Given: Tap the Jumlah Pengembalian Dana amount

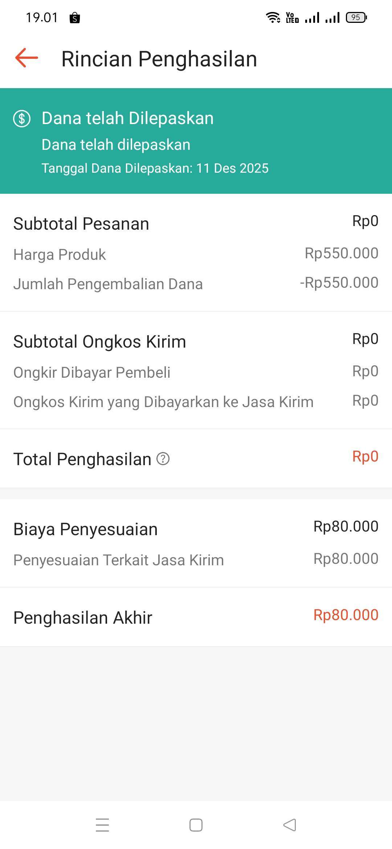Looking at the screenshot, I should point(339,283).
